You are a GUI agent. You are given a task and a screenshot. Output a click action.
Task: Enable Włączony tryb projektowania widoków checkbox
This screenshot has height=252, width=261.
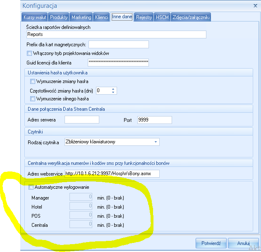[29, 53]
